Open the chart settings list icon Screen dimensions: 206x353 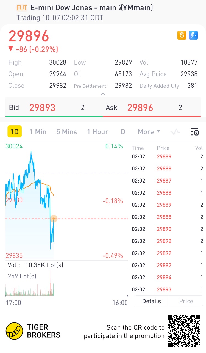[x=195, y=132]
